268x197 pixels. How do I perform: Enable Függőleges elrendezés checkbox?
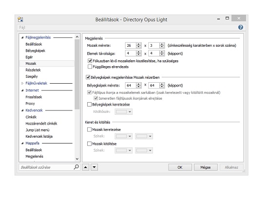point(90,67)
